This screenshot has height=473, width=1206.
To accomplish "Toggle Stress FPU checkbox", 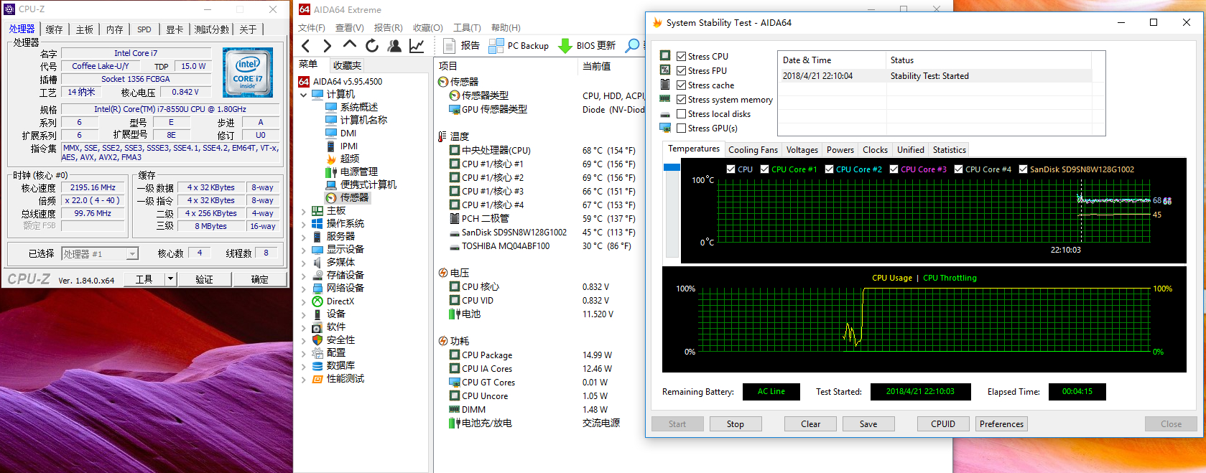I will coord(681,70).
